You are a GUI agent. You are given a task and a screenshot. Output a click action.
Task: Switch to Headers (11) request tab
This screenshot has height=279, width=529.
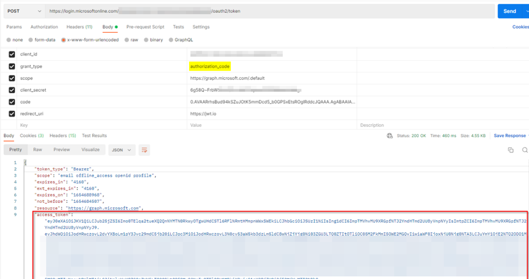(79, 27)
